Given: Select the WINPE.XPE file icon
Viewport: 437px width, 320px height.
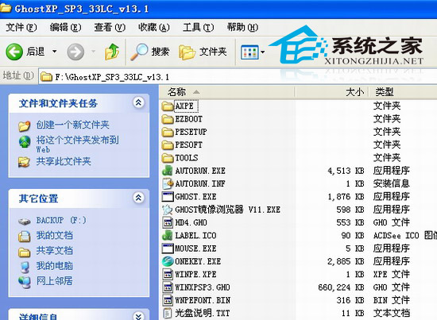Looking at the screenshot, I should tap(168, 274).
